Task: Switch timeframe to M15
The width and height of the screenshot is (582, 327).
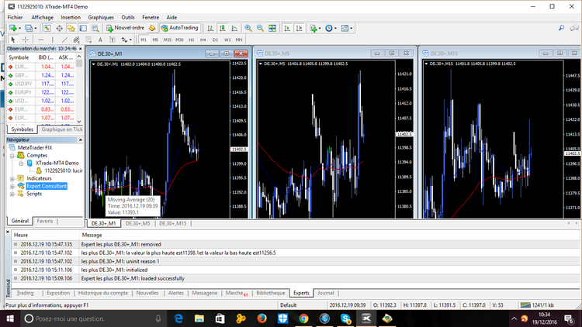Action: tap(168, 39)
